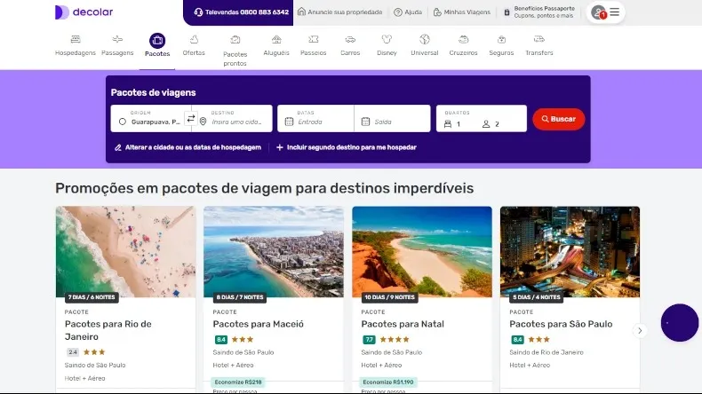
Task: Swap origin and destination
Action: pyautogui.click(x=191, y=119)
